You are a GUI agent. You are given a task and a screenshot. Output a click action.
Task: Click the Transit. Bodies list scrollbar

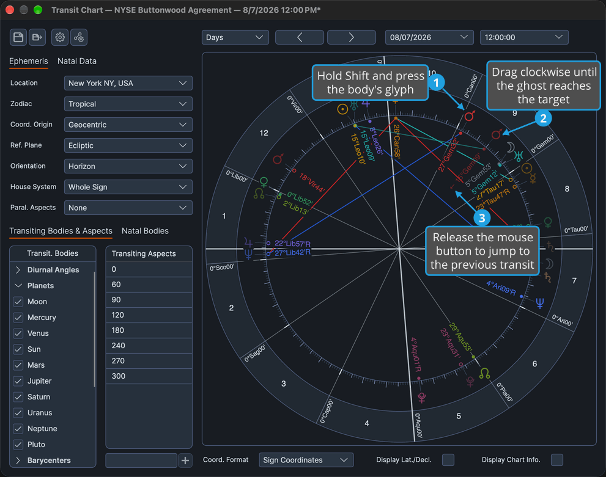tap(94, 329)
